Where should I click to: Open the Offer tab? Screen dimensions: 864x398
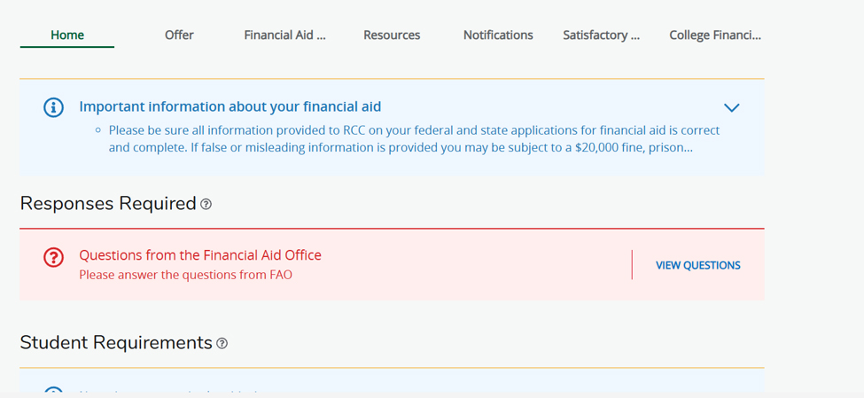[x=179, y=35]
